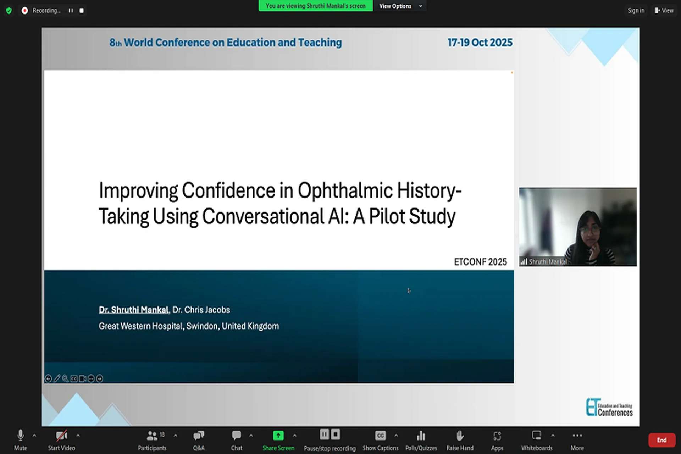The image size is (681, 454).
Task: Click the green Share Screen icon
Action: tap(278, 435)
